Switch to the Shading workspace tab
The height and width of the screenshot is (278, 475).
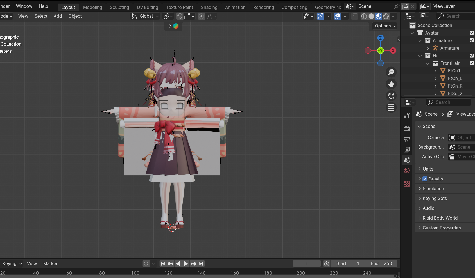click(209, 7)
